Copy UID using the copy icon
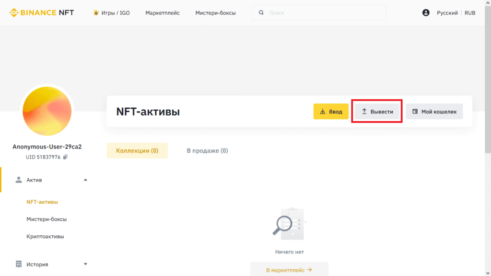 coord(65,157)
